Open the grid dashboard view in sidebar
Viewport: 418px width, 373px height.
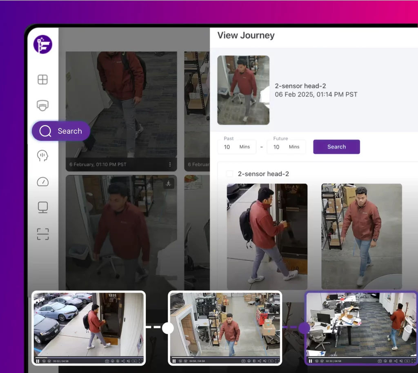point(43,80)
